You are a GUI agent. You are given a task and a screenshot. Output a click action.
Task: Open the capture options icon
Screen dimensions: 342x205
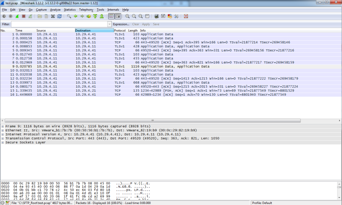tap(10, 16)
